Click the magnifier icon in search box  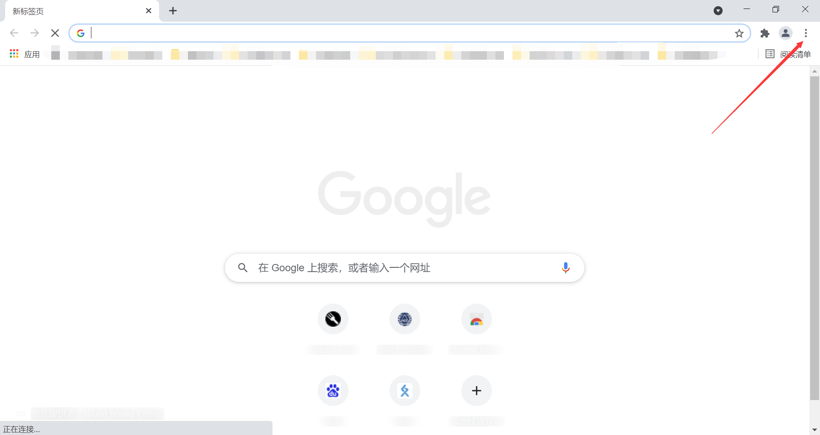click(243, 268)
